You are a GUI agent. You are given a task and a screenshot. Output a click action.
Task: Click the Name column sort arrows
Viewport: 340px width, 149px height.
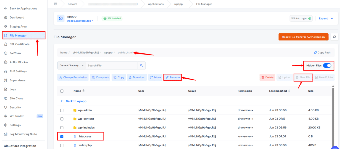coord(83,91)
